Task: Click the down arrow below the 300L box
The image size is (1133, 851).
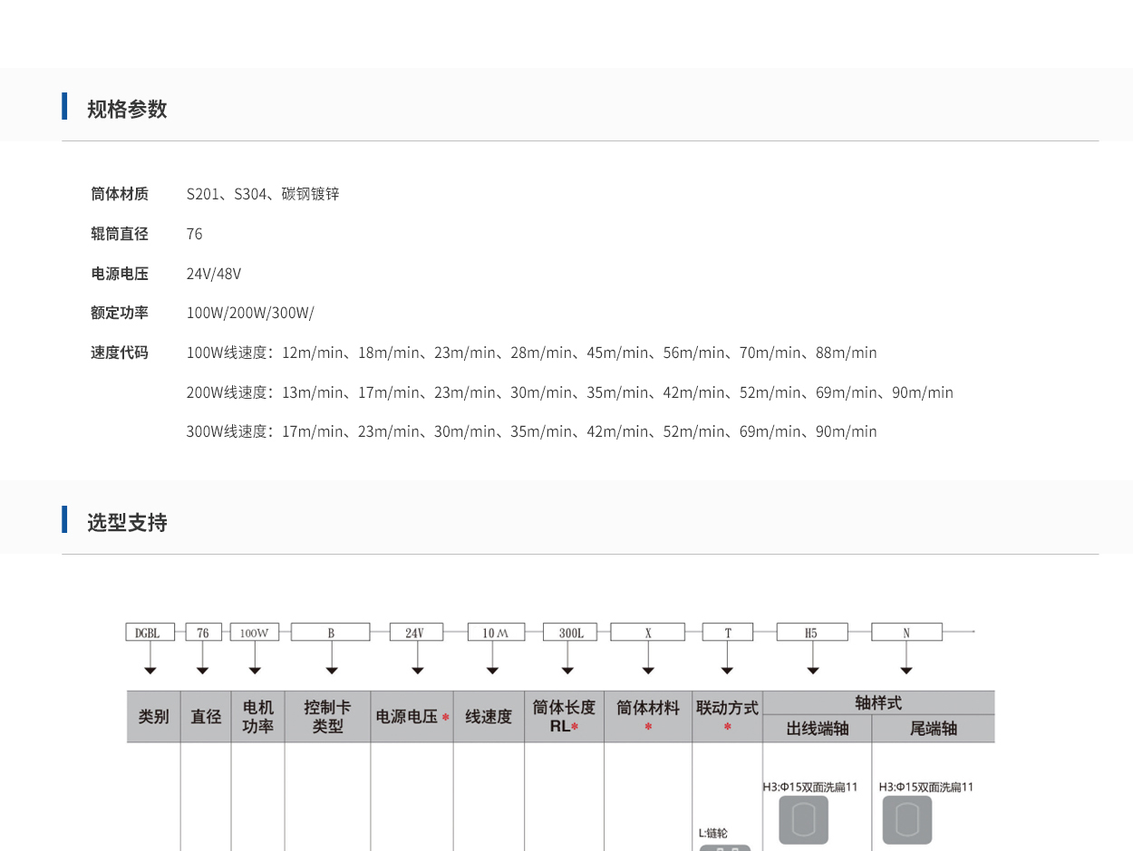Action: [x=567, y=671]
